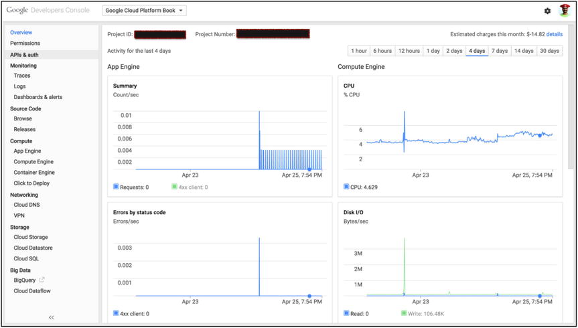Open Dashboards & alerts
The height and width of the screenshot is (328, 578).
click(38, 97)
